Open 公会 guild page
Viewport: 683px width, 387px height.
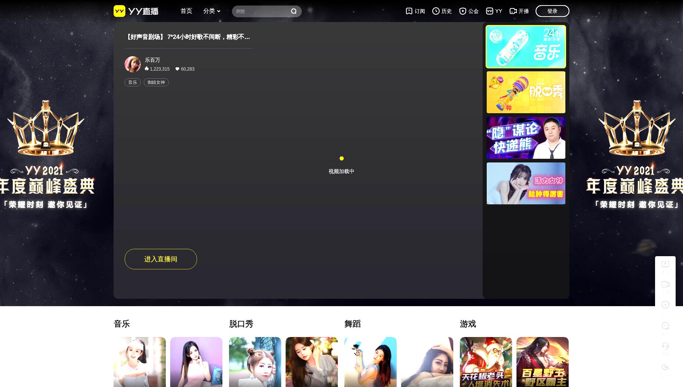point(469,11)
